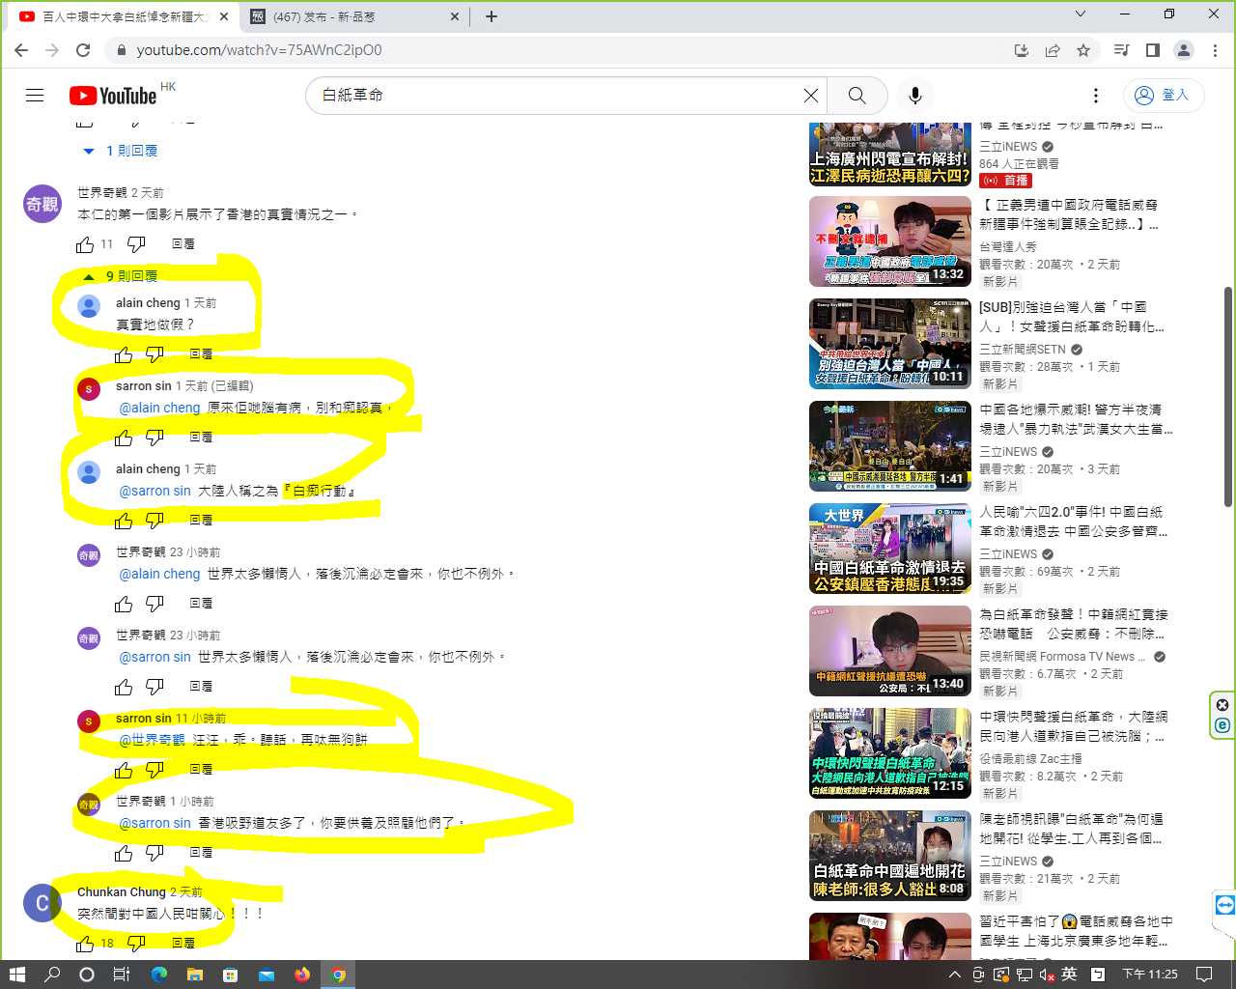The height and width of the screenshot is (989, 1236).
Task: Open Chunkan Chung's channel avatar
Action: (42, 903)
